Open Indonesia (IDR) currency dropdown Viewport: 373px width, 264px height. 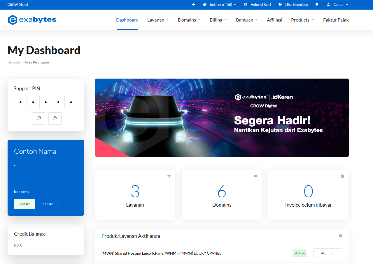[223, 5]
